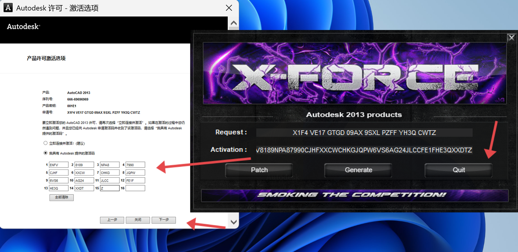
Task: Click activation code field 1 containing ENFV
Action: (59, 165)
